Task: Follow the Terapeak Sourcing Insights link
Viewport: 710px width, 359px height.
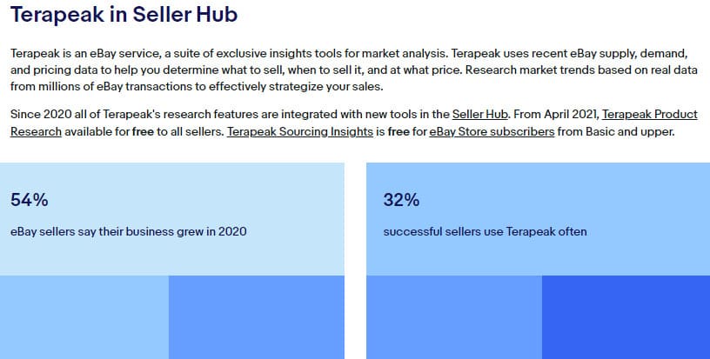Action: tap(300, 131)
